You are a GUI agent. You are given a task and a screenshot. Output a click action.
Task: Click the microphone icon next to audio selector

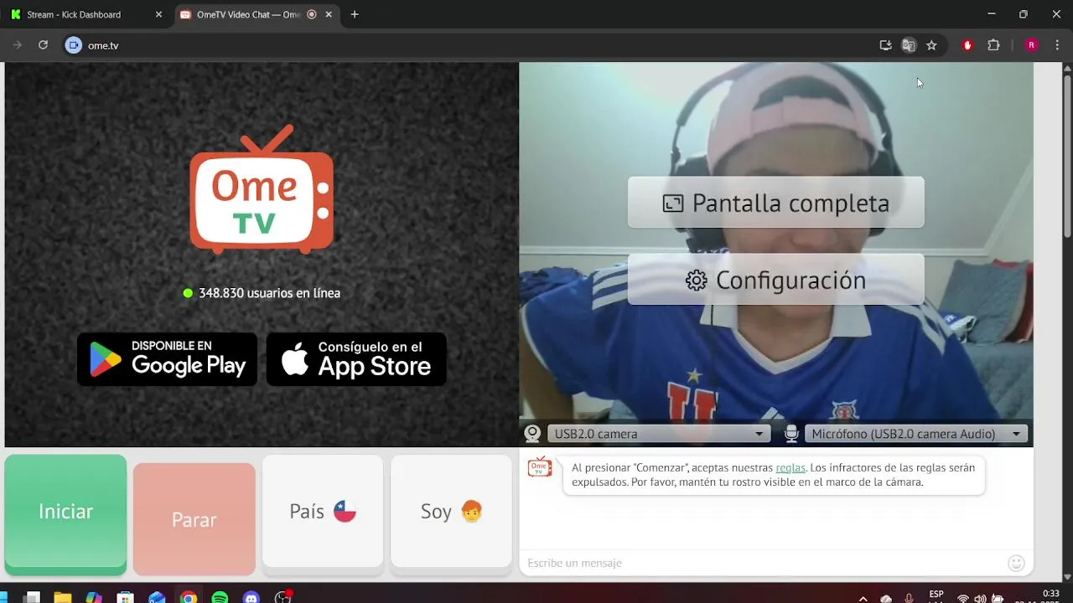coord(790,434)
